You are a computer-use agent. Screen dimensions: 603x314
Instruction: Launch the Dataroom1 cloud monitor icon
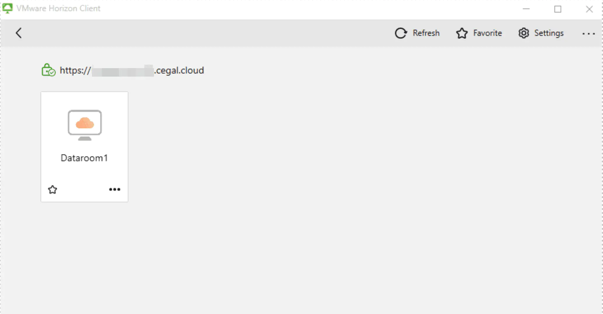[x=85, y=125]
